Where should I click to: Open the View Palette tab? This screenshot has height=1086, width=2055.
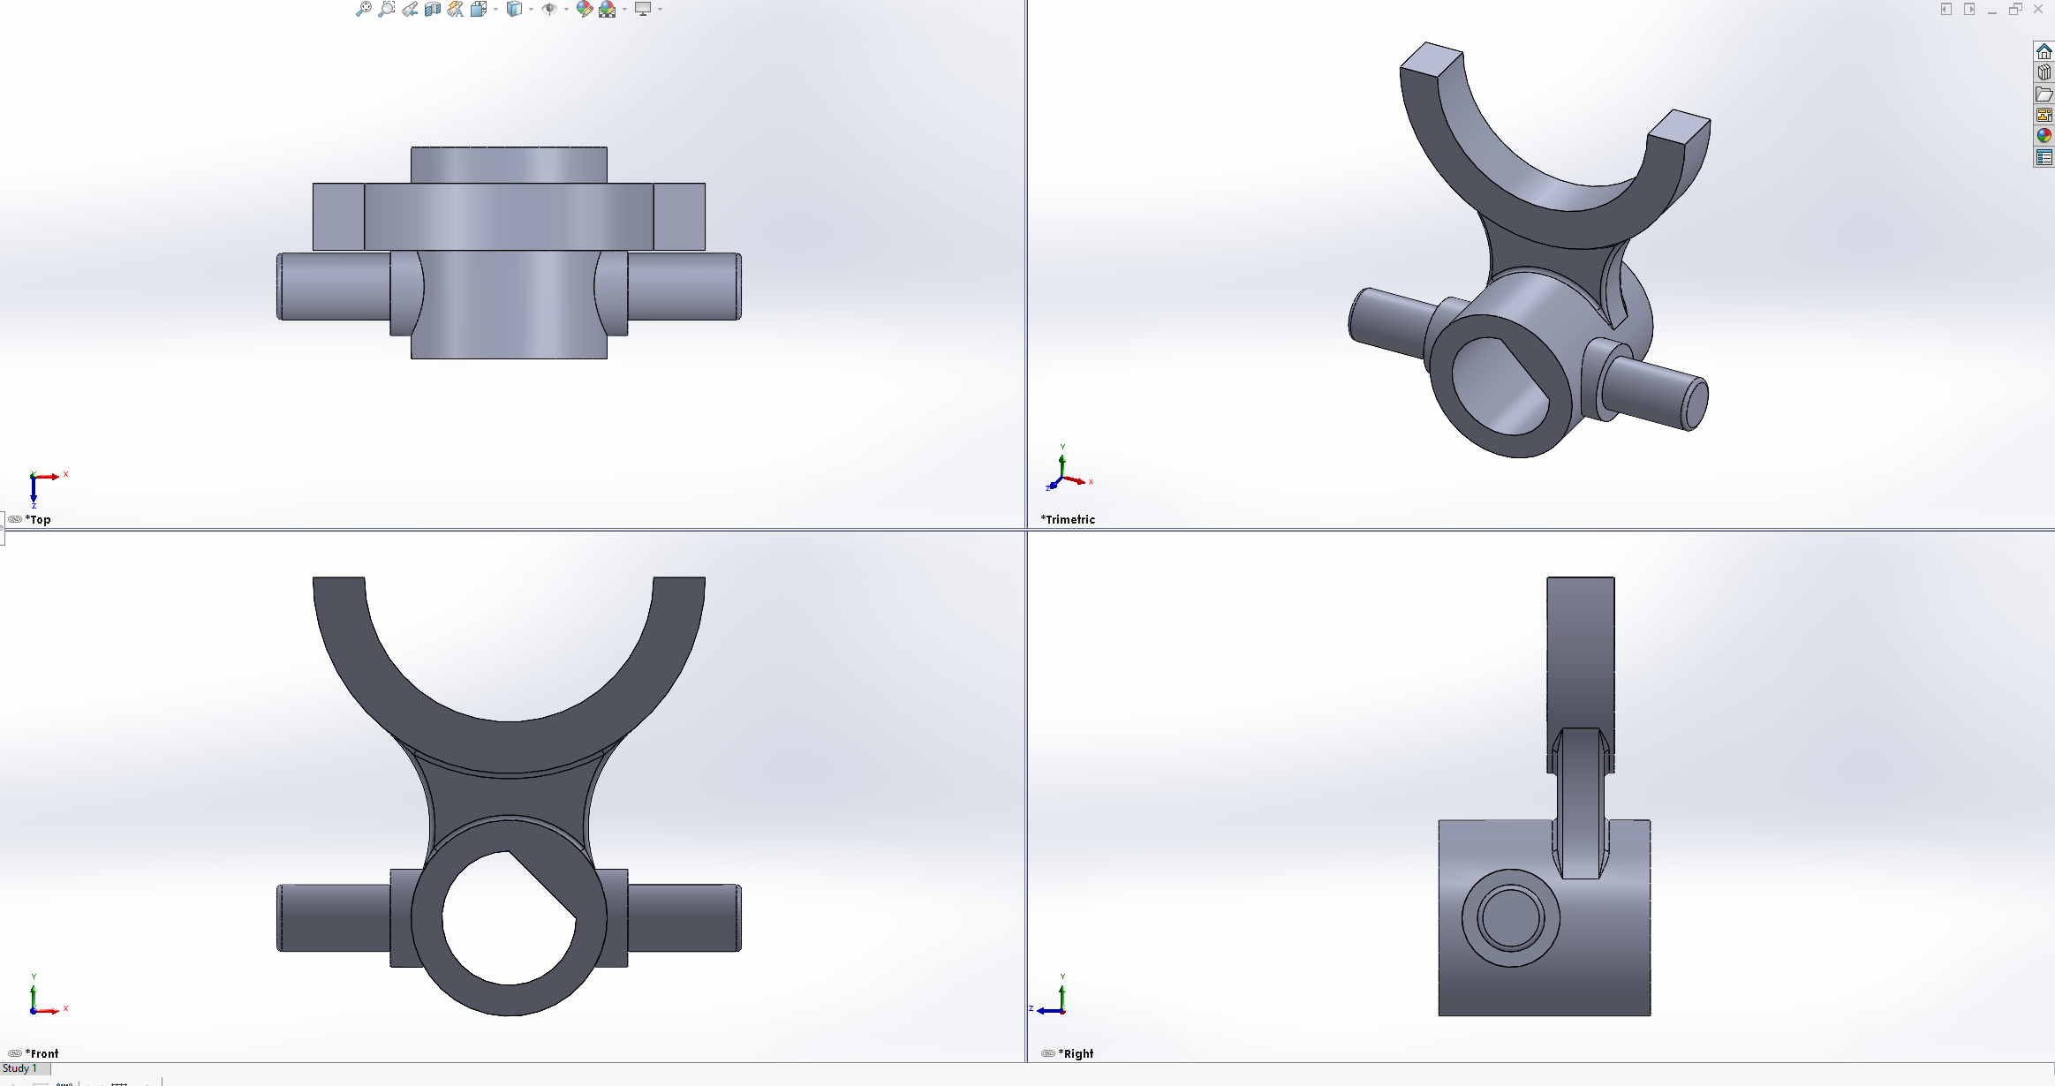pos(2044,115)
